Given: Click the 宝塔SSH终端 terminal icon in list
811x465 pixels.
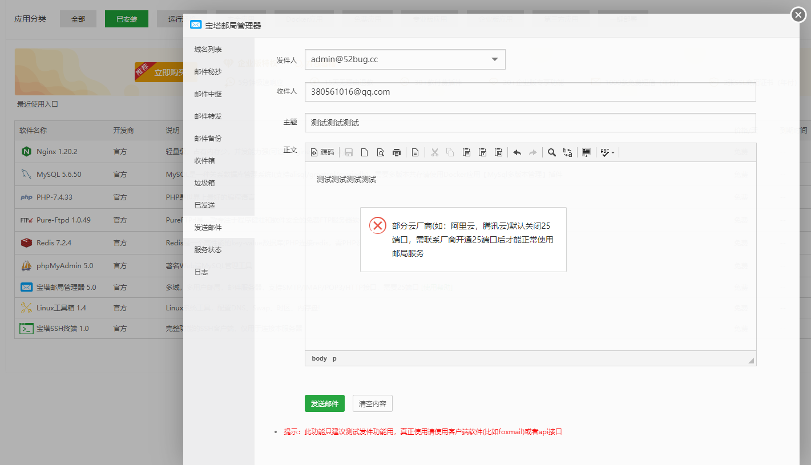Looking at the screenshot, I should click(x=26, y=329).
